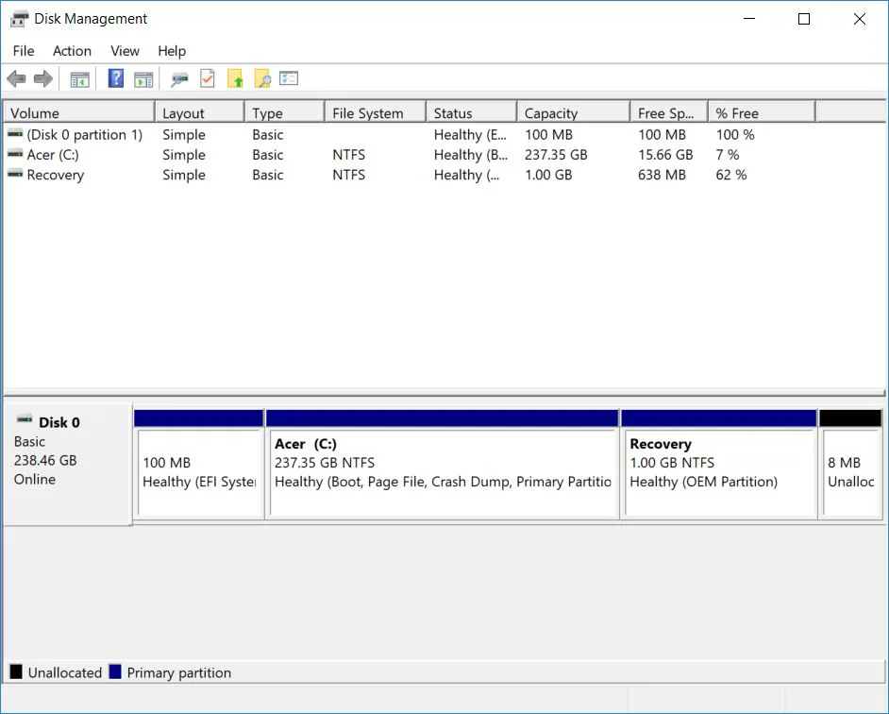
Task: Open the Help menu
Action: click(x=172, y=51)
